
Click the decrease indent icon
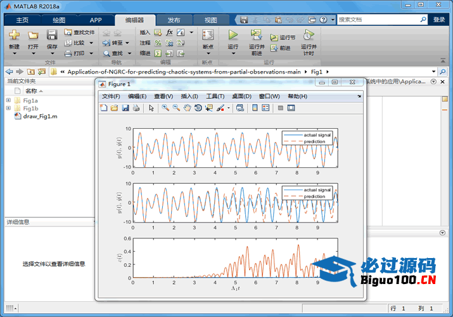pos(181,53)
